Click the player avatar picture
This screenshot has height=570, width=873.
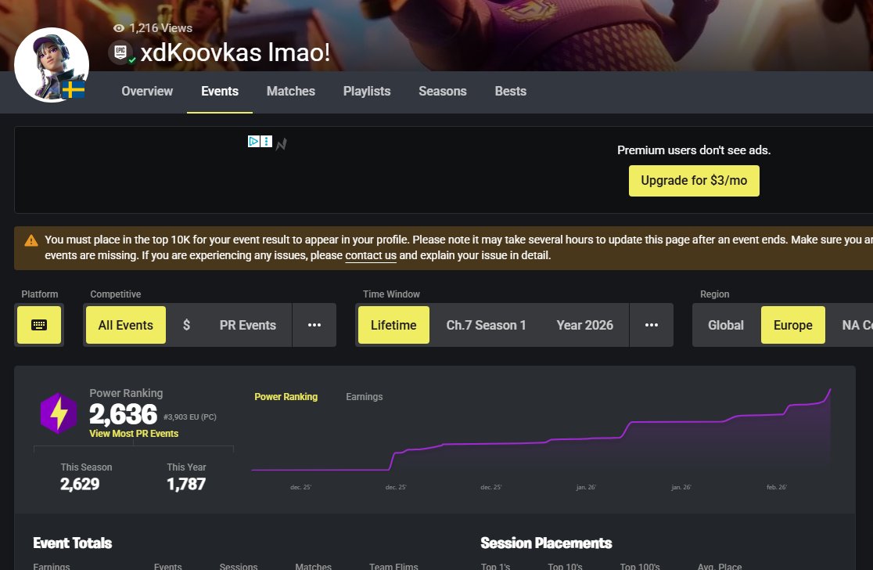[x=51, y=65]
